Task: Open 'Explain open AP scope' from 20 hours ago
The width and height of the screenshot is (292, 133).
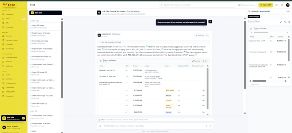Action: click(x=44, y=34)
